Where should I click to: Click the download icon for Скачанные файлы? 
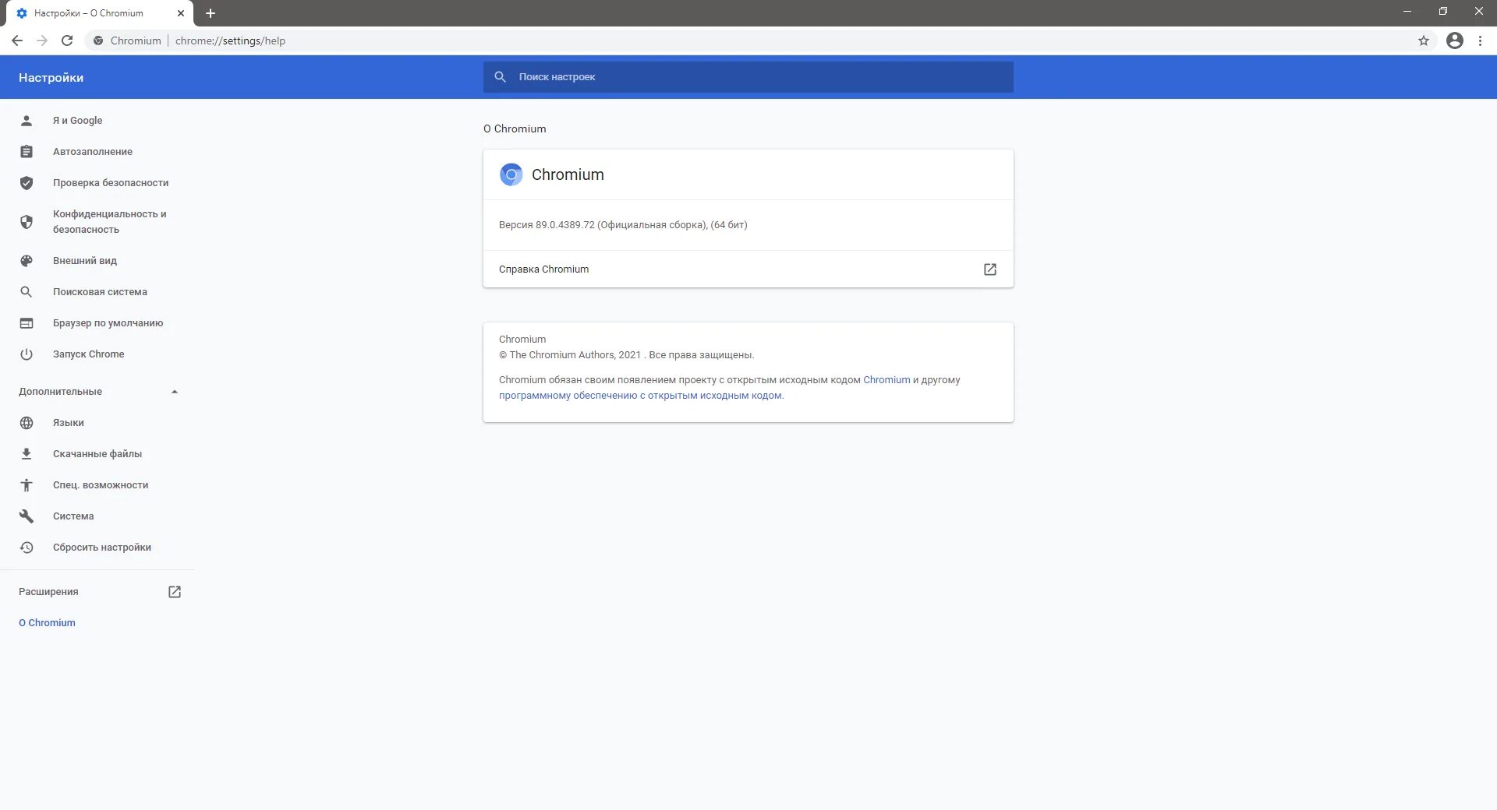click(27, 453)
